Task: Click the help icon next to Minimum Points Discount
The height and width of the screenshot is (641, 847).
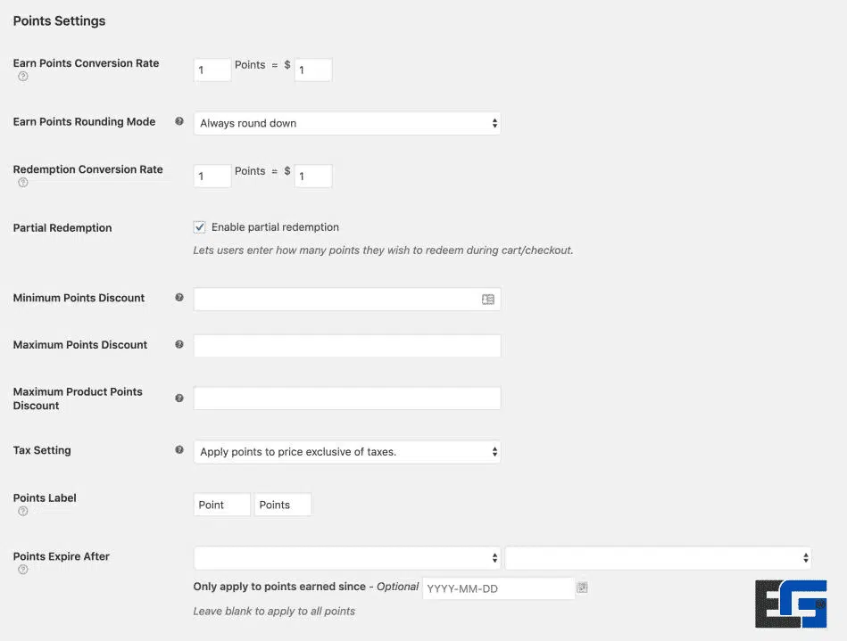Action: [179, 297]
